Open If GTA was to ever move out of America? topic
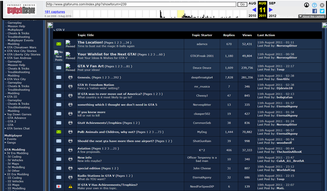 point(109,94)
